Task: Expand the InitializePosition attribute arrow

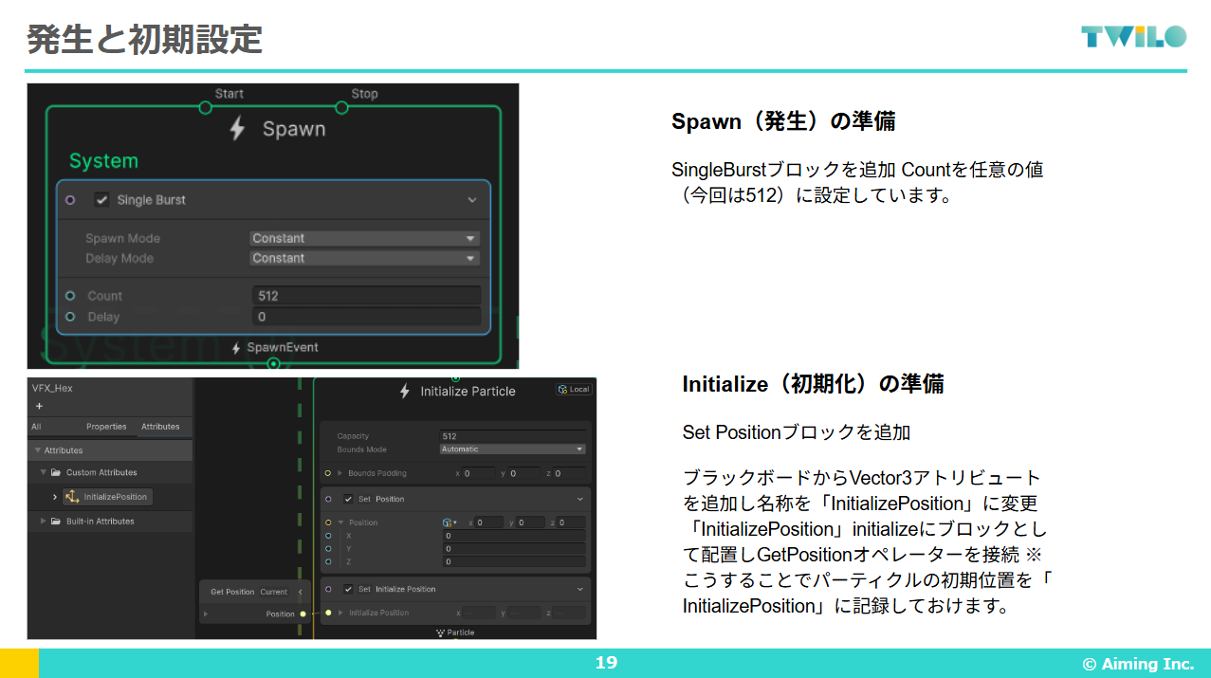Action: coord(55,497)
